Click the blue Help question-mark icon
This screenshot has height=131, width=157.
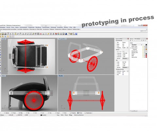(76, 34)
